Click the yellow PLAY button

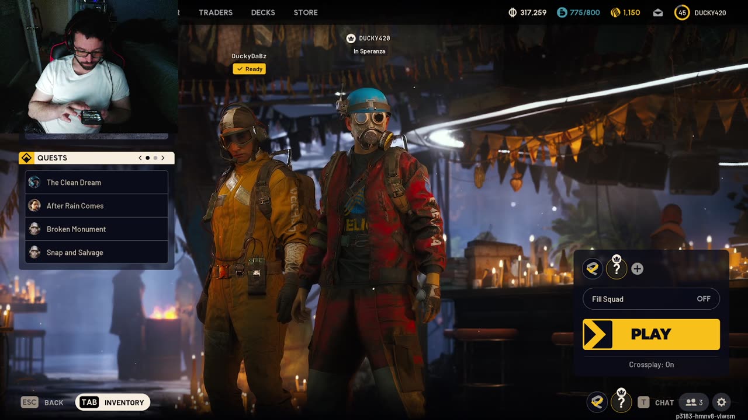click(651, 334)
